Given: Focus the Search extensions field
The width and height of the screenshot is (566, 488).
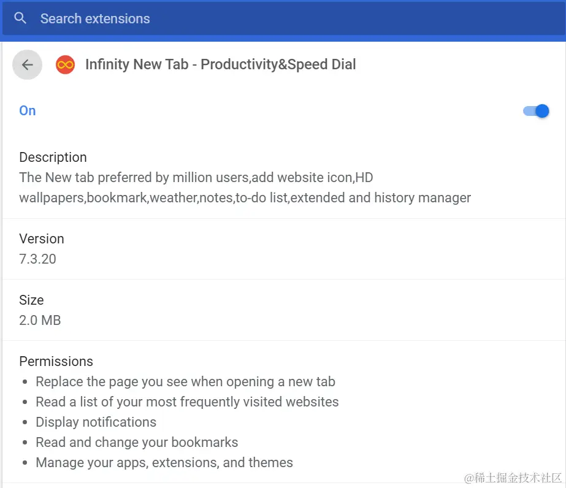Looking at the screenshot, I should 284,18.
